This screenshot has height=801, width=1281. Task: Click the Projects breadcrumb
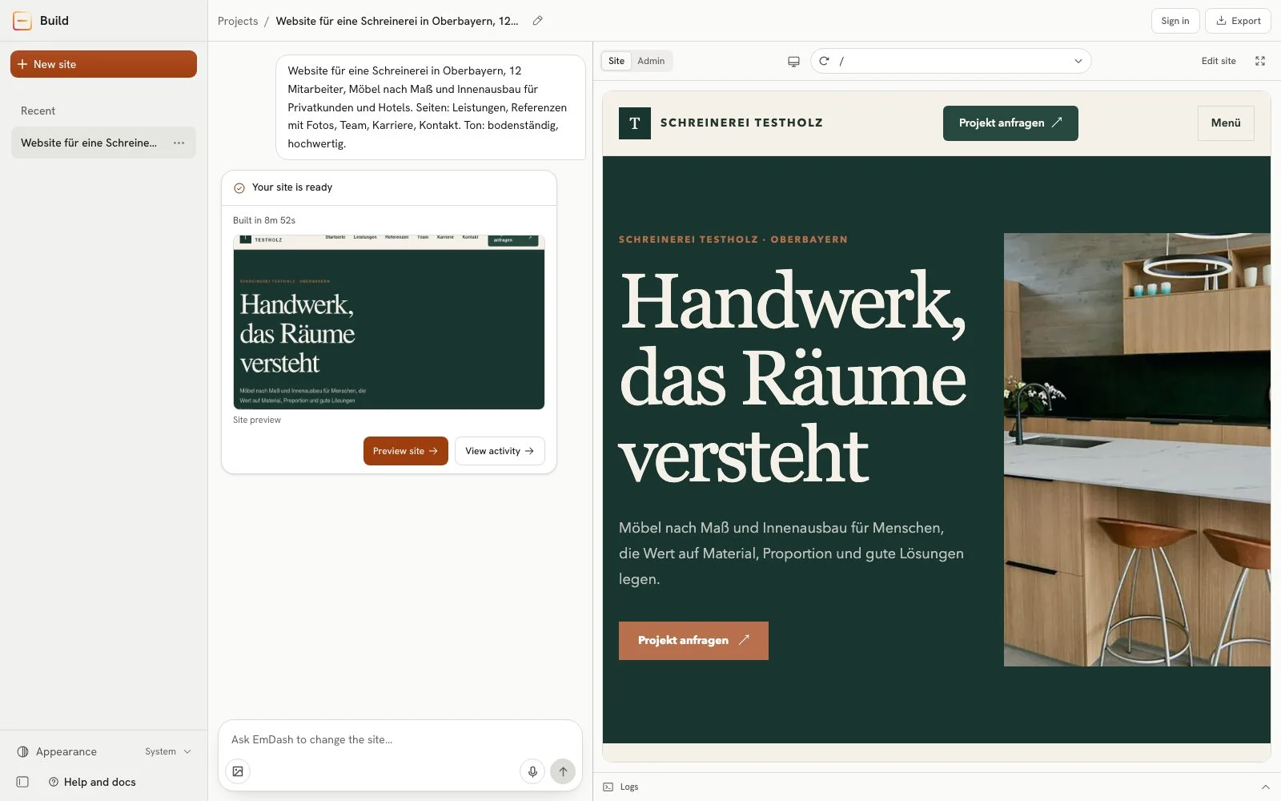tap(238, 21)
